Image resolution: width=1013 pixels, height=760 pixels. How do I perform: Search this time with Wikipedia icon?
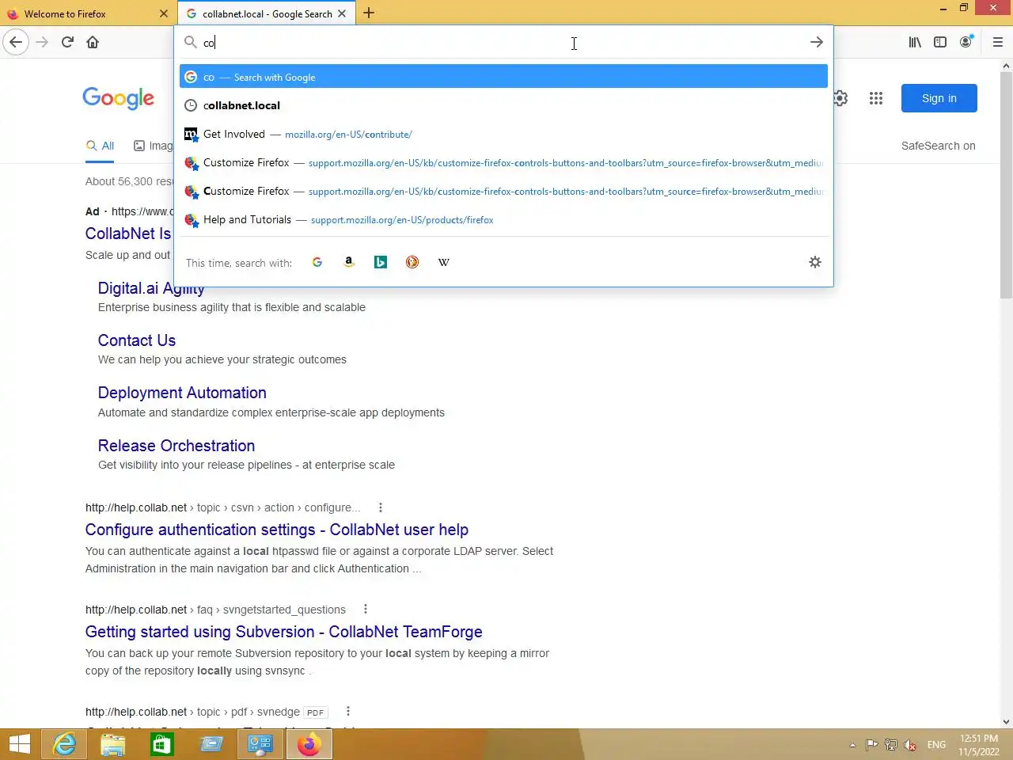click(x=444, y=262)
